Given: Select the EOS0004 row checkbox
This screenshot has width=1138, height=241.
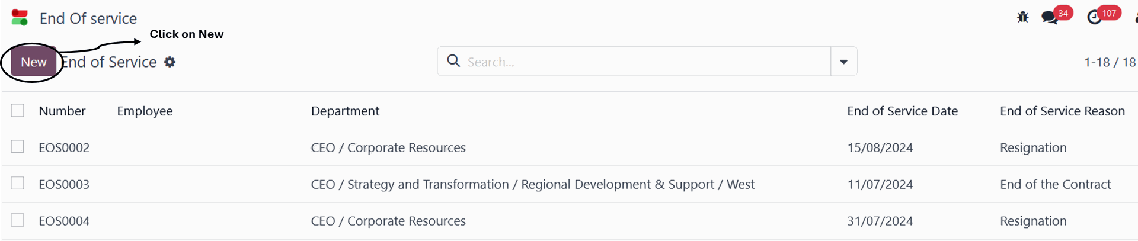Looking at the screenshot, I should (18, 220).
